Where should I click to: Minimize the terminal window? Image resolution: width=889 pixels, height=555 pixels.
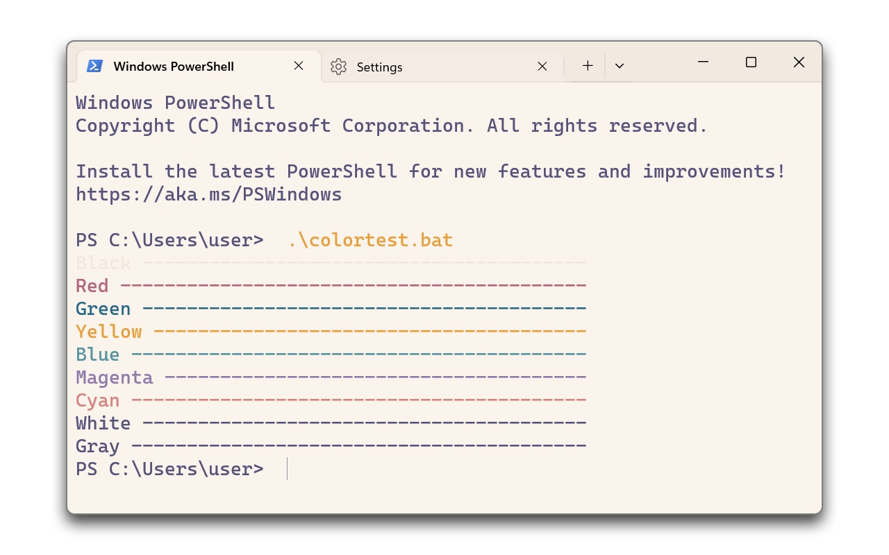pyautogui.click(x=703, y=62)
